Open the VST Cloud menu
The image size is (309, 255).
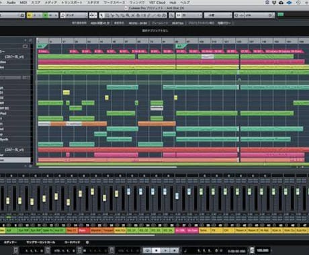tap(157, 3)
